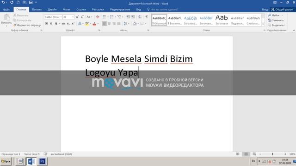Open the Font dialog launcher (Шрифт)
The height and width of the screenshot is (166, 296).
click(99, 30)
